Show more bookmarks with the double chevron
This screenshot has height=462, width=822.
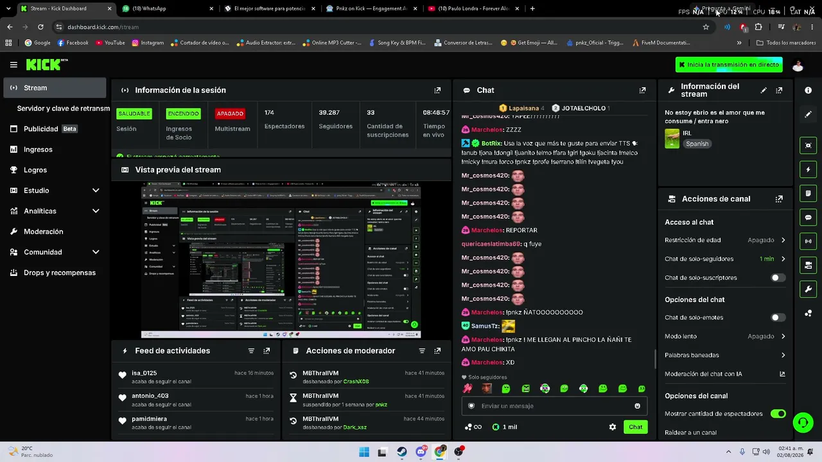pos(739,43)
